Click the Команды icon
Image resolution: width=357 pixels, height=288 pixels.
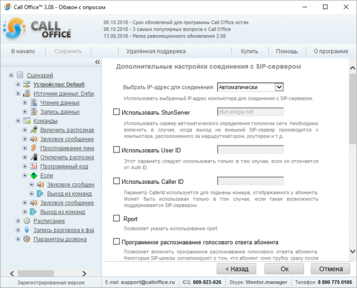(27, 120)
